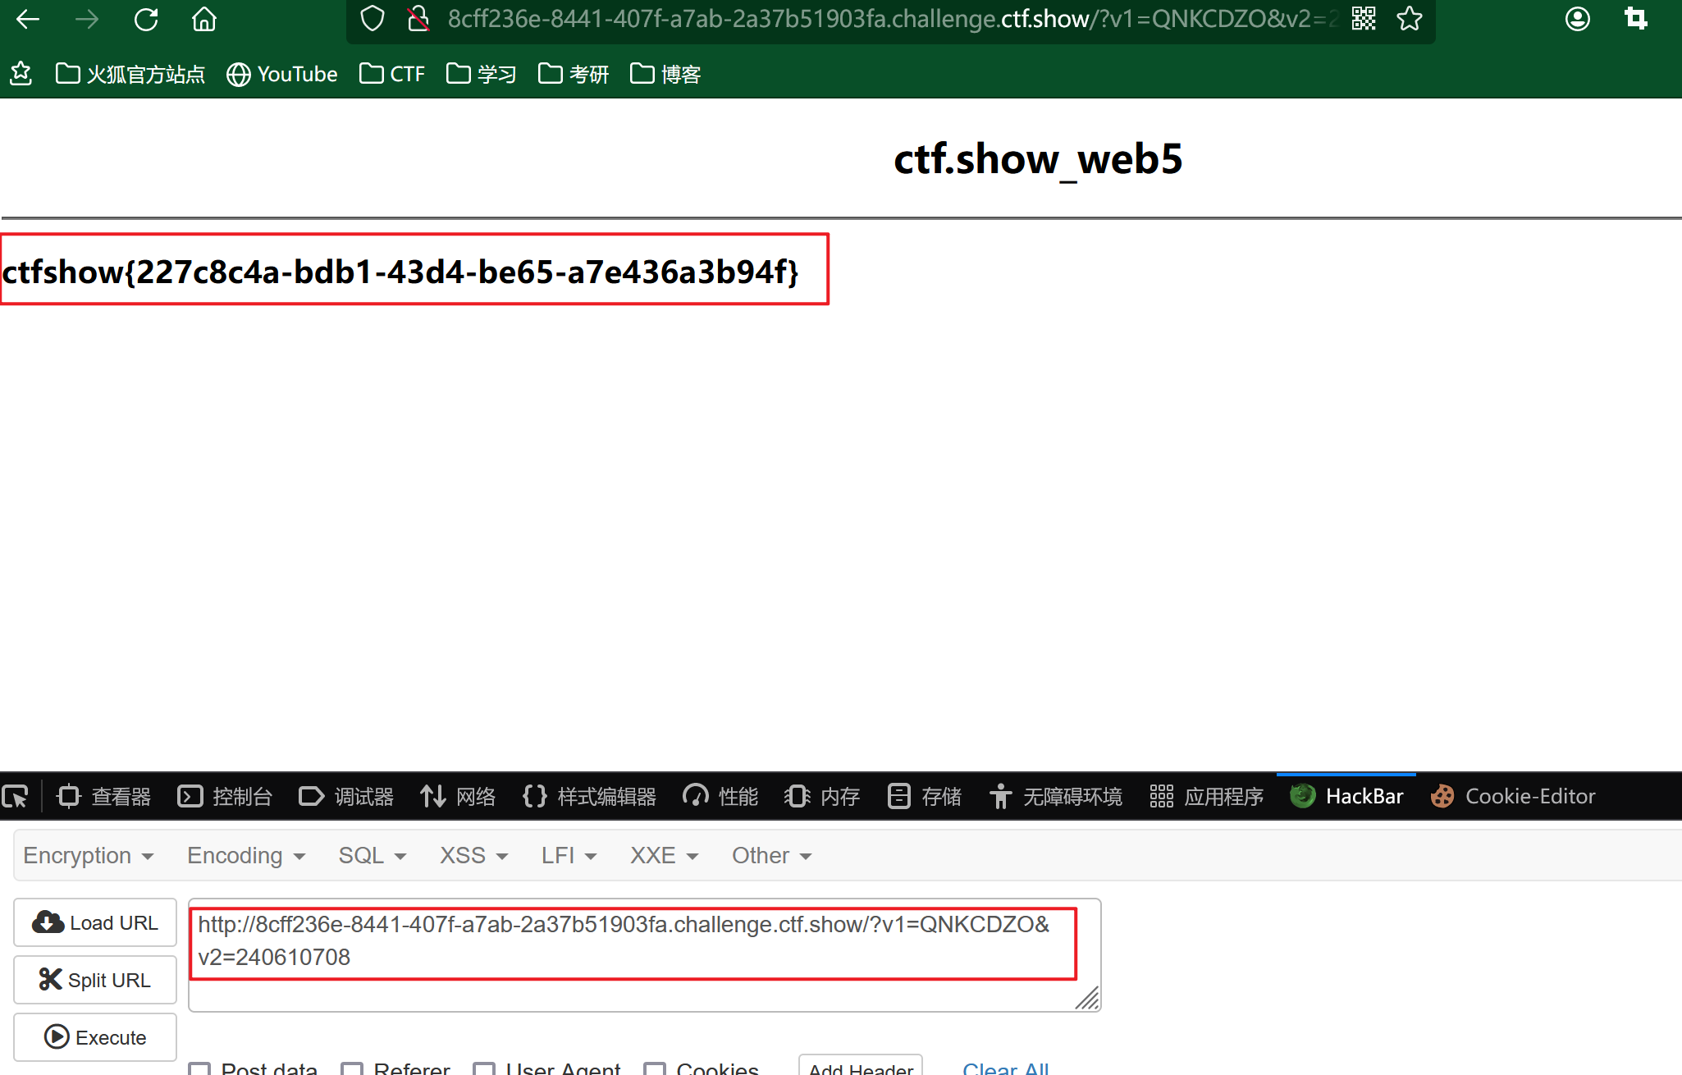Screen dimensions: 1682x1075
Task: Click the home page icon
Action: click(203, 19)
